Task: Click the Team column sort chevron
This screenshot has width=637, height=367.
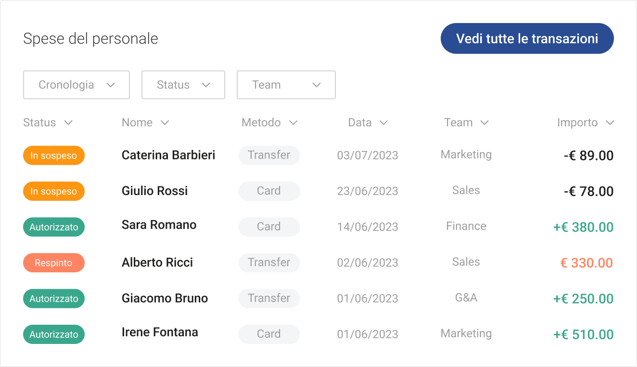Action: [484, 123]
